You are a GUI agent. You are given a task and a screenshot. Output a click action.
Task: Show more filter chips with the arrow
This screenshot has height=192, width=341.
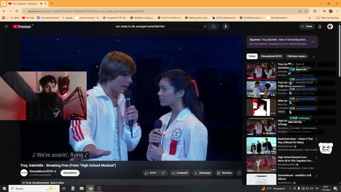coord(314,57)
